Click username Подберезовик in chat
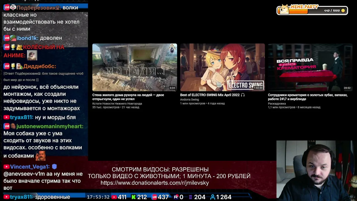Image resolution: width=357 pixels, height=201 pixels. 38,8
